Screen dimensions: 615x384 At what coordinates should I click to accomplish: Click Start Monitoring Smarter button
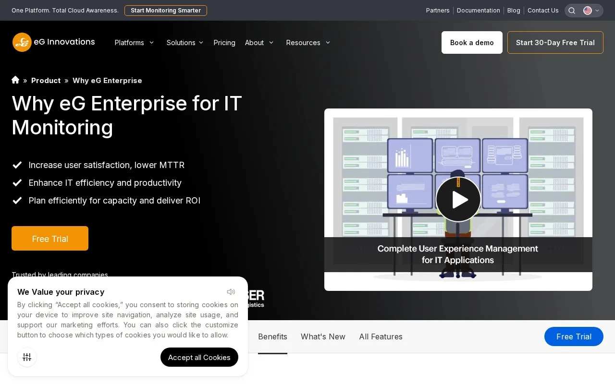166,11
